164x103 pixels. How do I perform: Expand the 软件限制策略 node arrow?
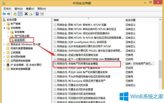pos(4,57)
